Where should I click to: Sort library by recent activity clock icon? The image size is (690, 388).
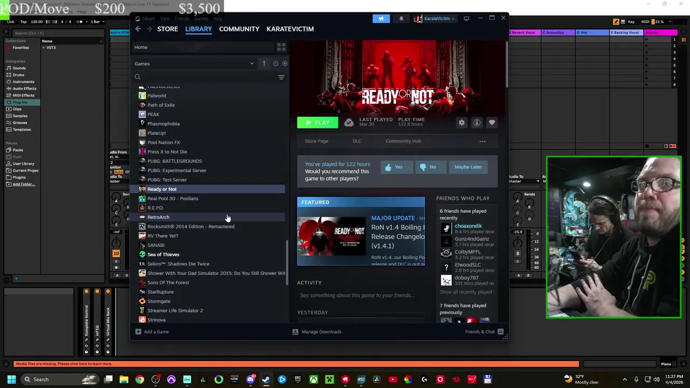click(x=275, y=64)
